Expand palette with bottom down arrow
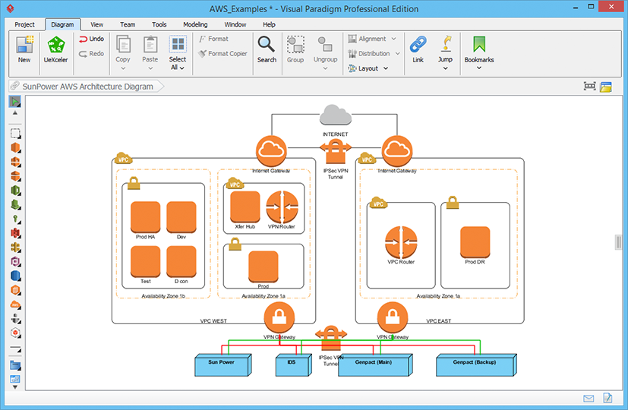This screenshot has width=628, height=410. tap(15, 387)
